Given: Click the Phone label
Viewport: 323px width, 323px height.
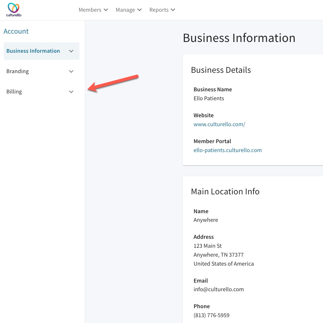Looking at the screenshot, I should [x=202, y=306].
